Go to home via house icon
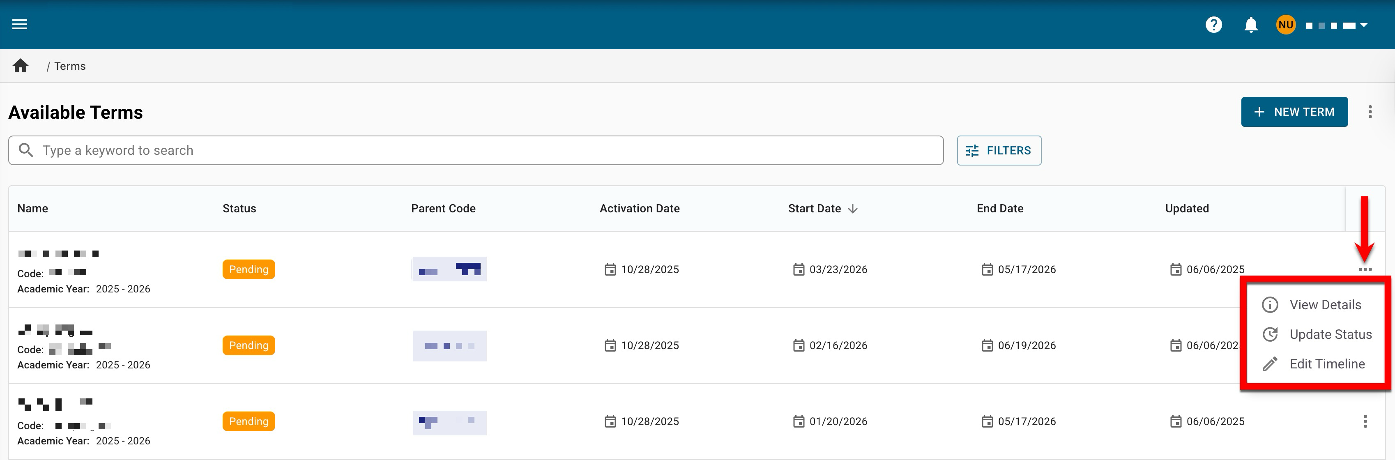 tap(21, 66)
